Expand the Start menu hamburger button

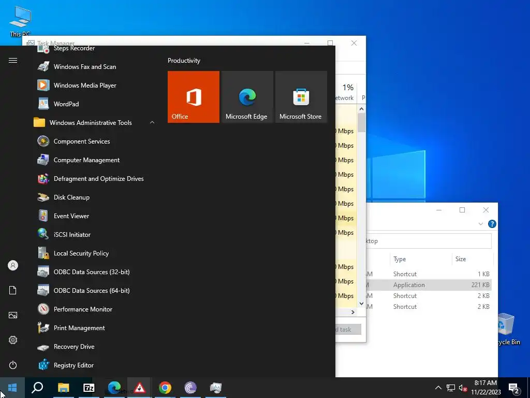[13, 60]
